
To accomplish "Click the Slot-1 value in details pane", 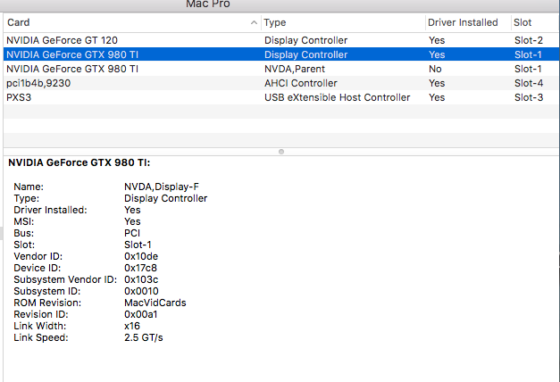I will click(138, 245).
